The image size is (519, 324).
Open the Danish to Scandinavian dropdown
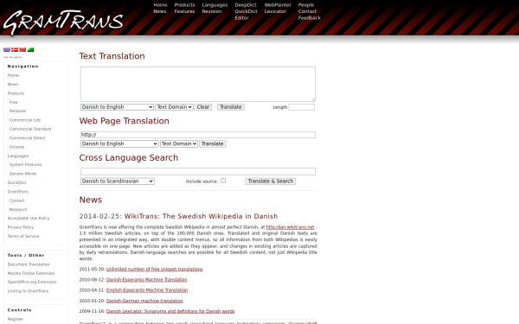pos(117,181)
